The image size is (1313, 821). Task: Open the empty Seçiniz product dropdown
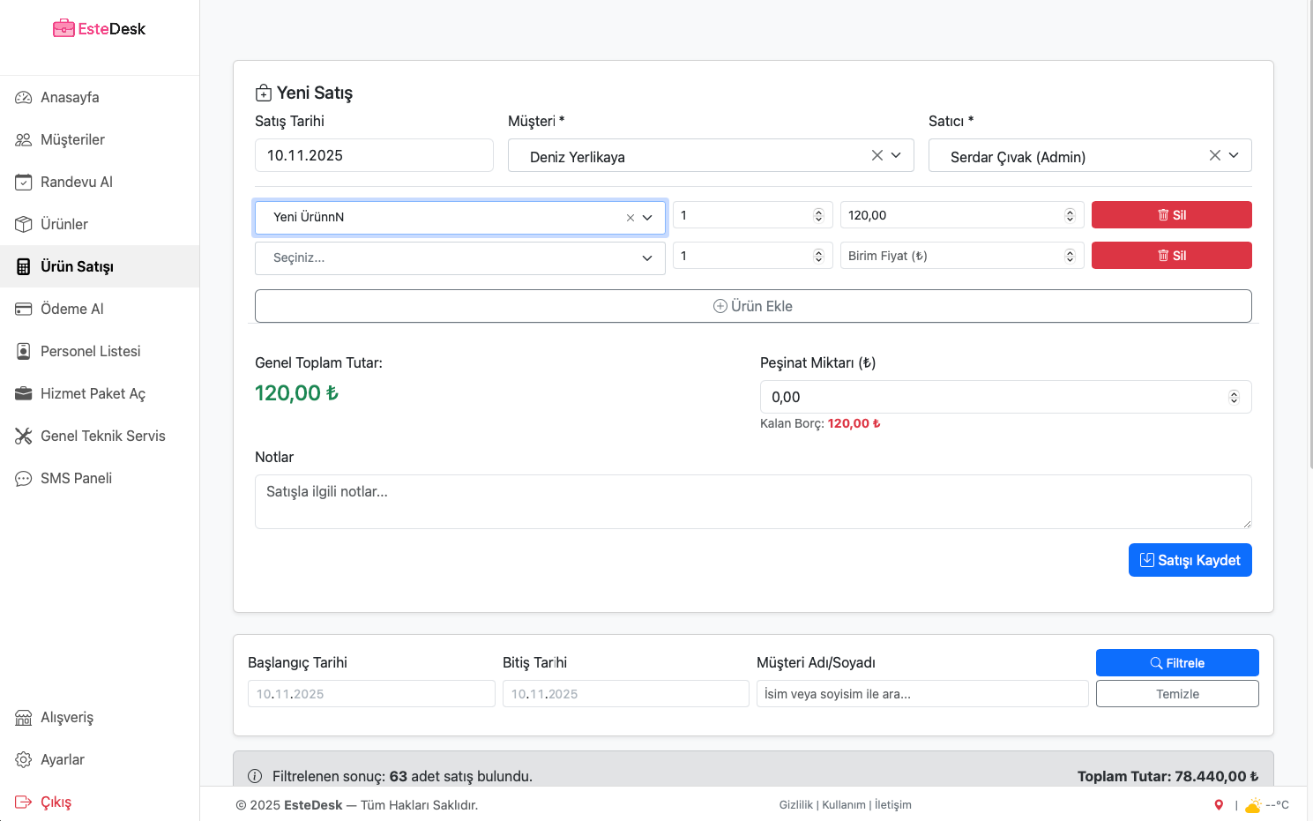point(647,258)
